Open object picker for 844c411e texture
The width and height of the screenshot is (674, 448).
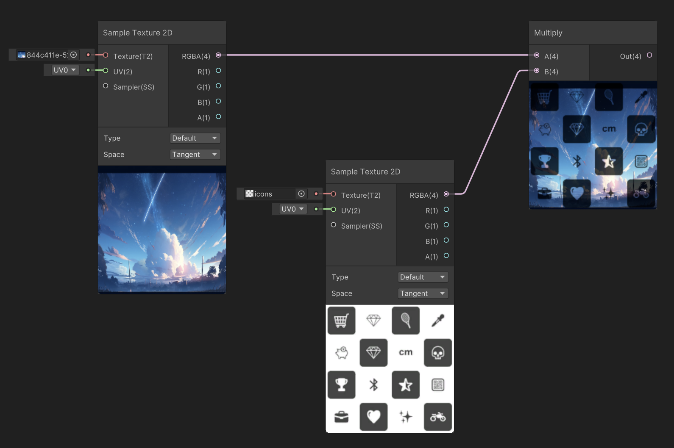(73, 55)
